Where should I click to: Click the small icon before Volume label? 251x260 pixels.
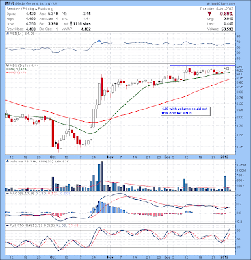pos(7,161)
